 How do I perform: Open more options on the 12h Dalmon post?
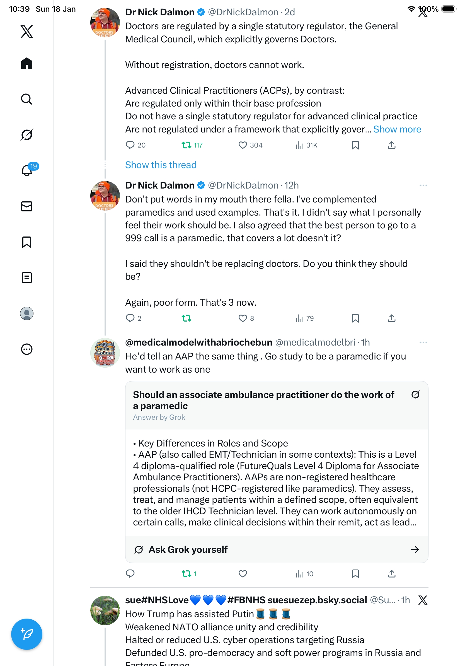423,185
